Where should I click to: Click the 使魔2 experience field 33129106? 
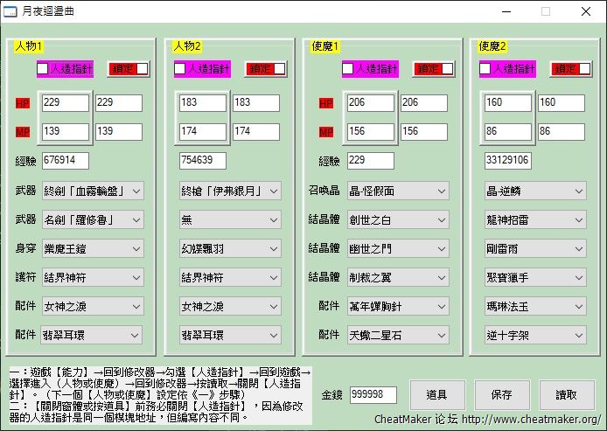pos(508,160)
